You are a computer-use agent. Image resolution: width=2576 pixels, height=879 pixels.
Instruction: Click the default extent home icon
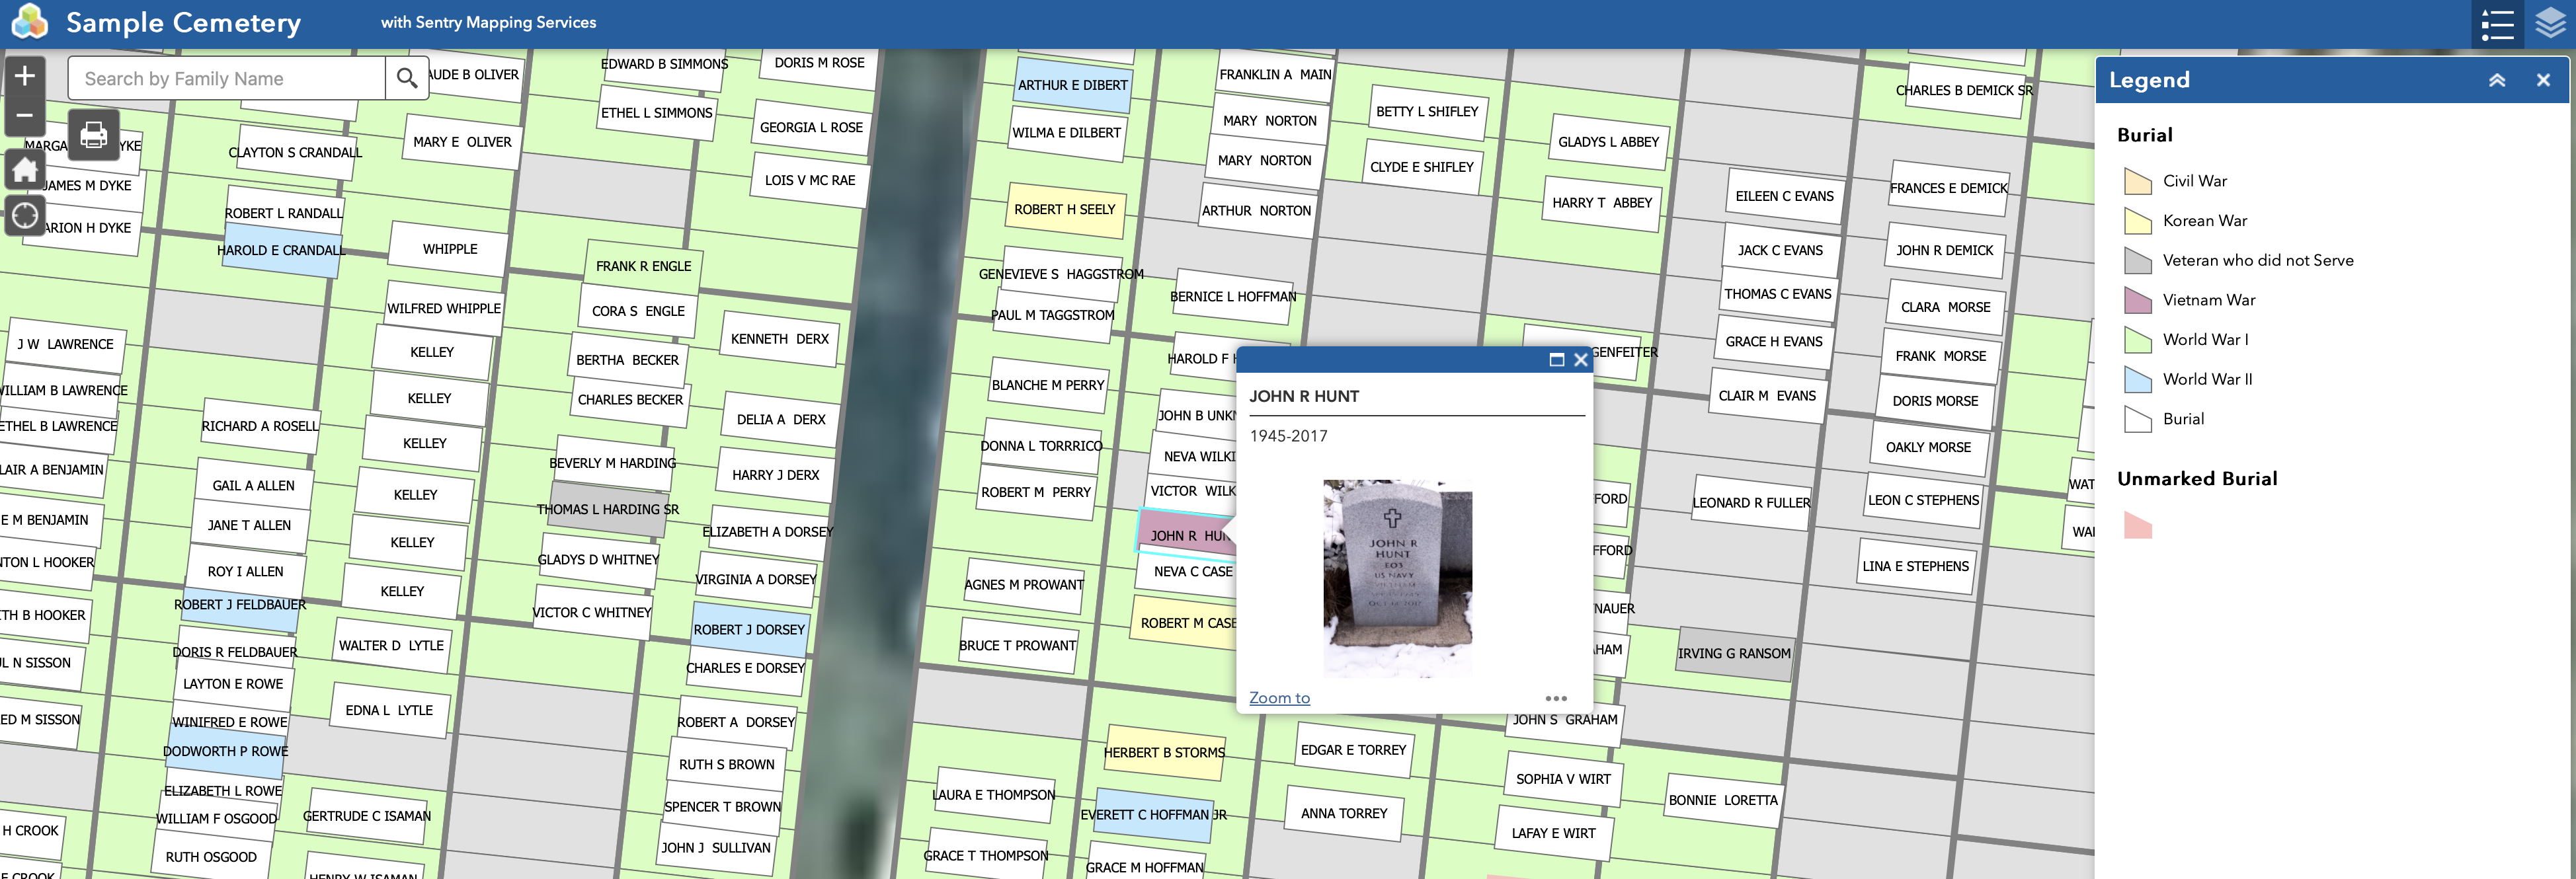(x=25, y=170)
